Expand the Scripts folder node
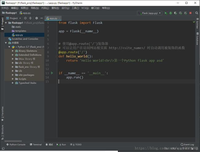Viewport: 200px width, 152px height. (x=13, y=79)
